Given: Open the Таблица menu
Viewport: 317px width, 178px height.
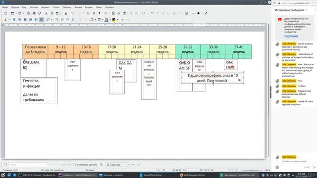Looking at the screenshot, I should pos(67,7).
